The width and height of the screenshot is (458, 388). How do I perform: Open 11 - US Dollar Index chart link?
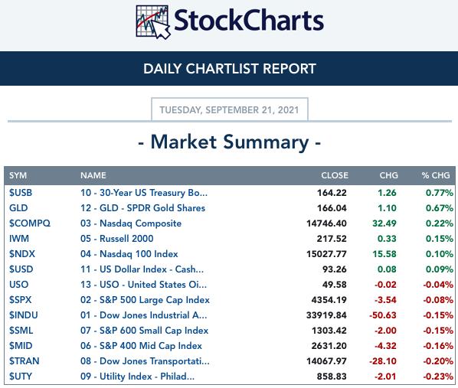point(142,269)
